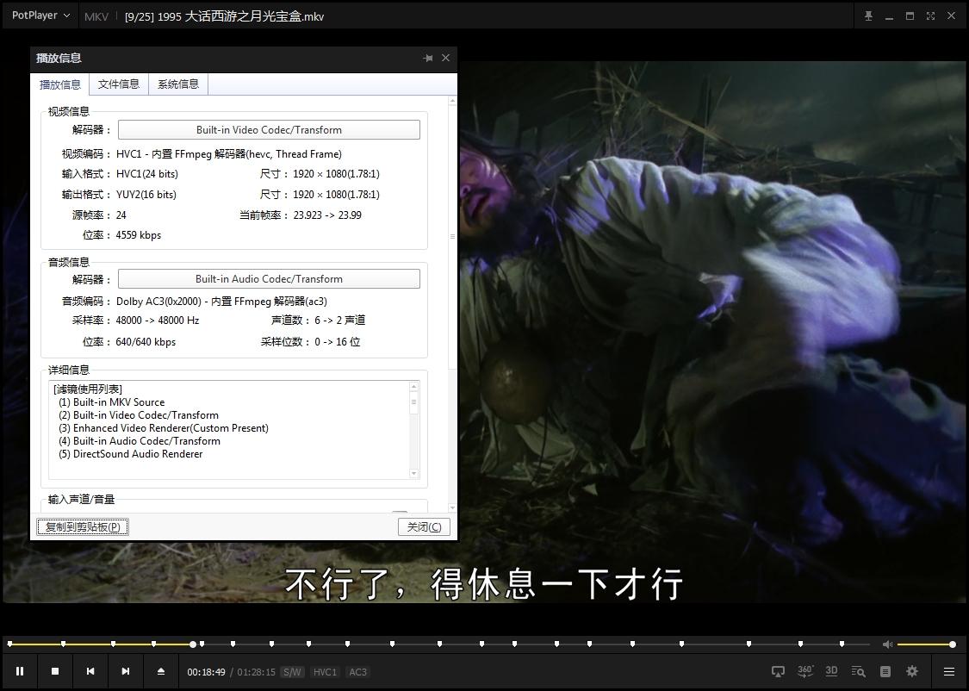The height and width of the screenshot is (691, 969).
Task: Pin the playback info dialog
Action: [x=428, y=58]
